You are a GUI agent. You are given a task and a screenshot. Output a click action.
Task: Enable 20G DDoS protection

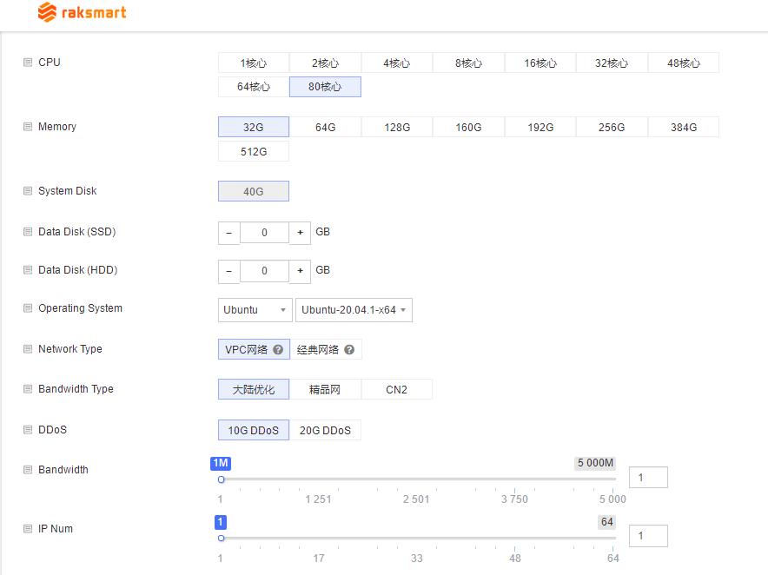click(x=327, y=429)
